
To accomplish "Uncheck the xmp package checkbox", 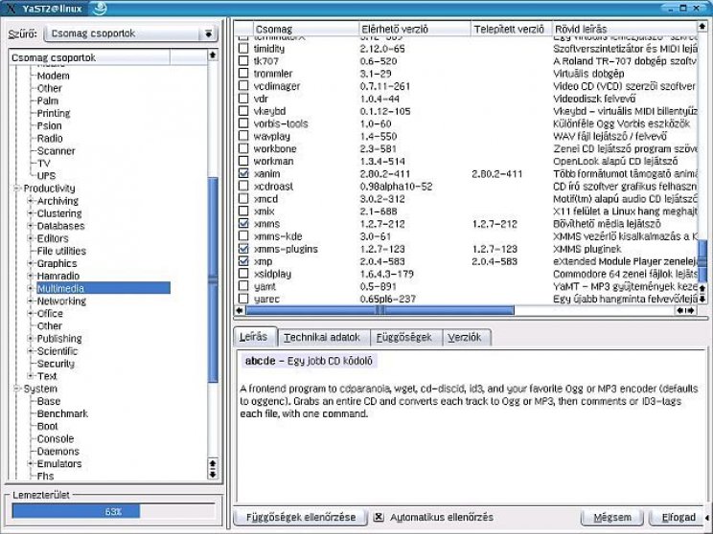I will [243, 261].
